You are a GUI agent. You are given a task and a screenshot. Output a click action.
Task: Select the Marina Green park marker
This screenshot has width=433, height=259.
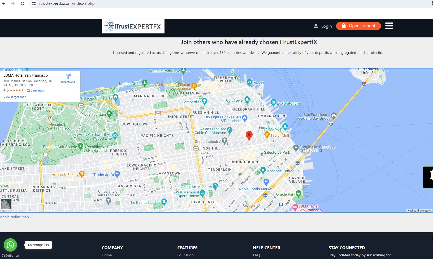[x=145, y=83]
